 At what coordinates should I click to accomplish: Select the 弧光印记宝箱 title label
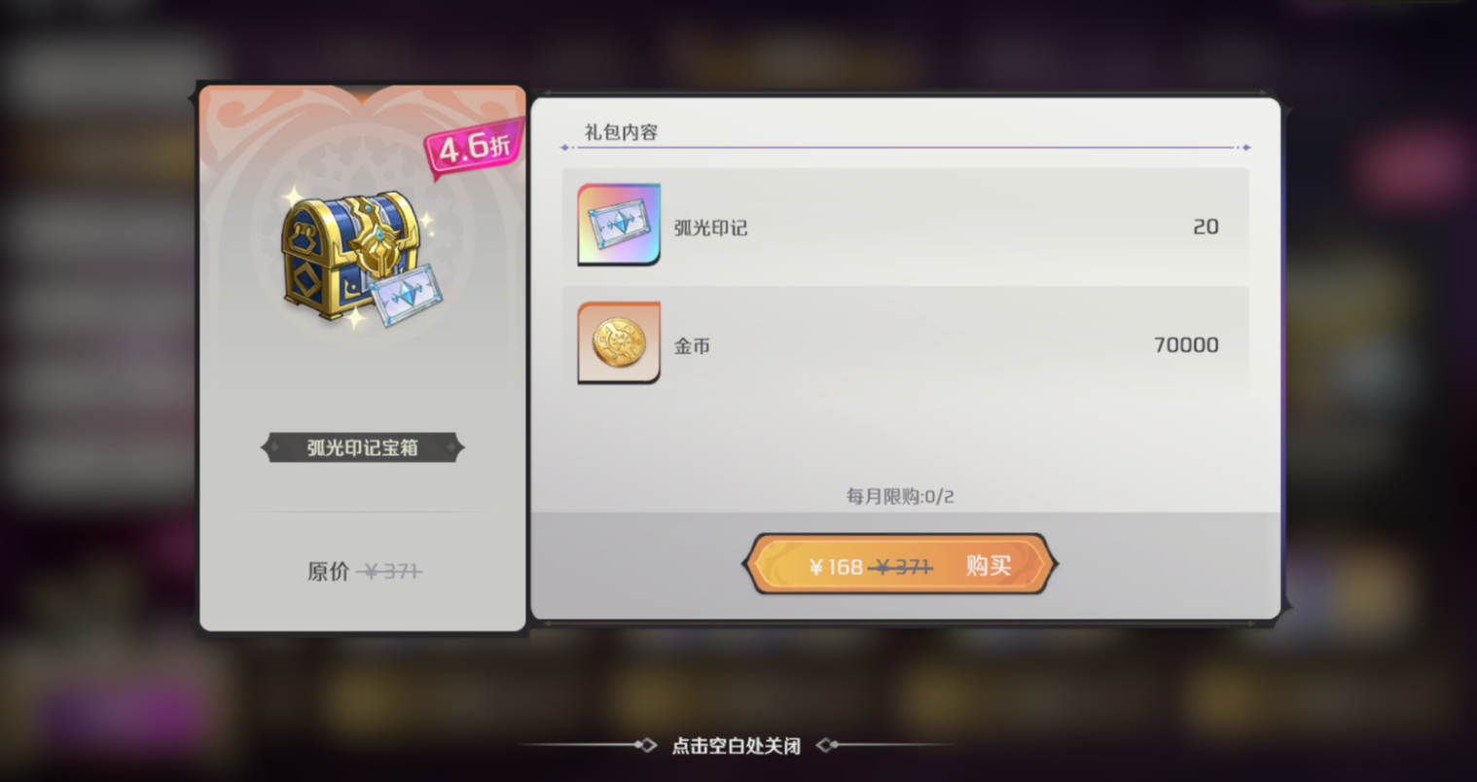tap(362, 447)
